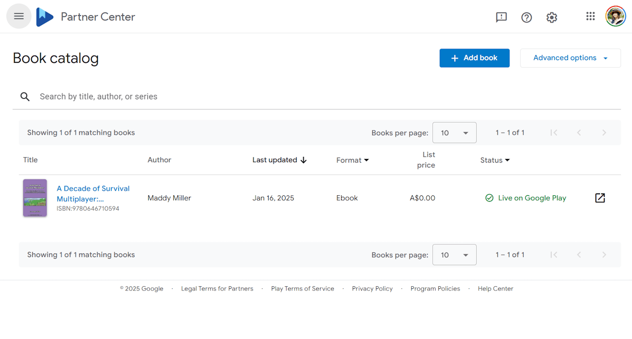Go to next page with right arrow
Viewport: 632px width, 339px height.
(x=603, y=133)
